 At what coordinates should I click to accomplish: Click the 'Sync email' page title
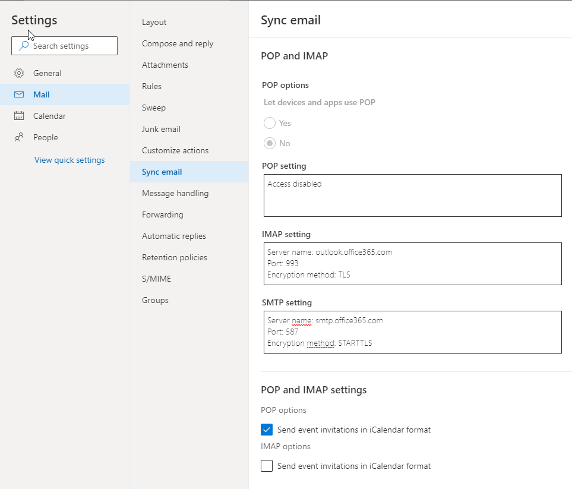(x=290, y=20)
